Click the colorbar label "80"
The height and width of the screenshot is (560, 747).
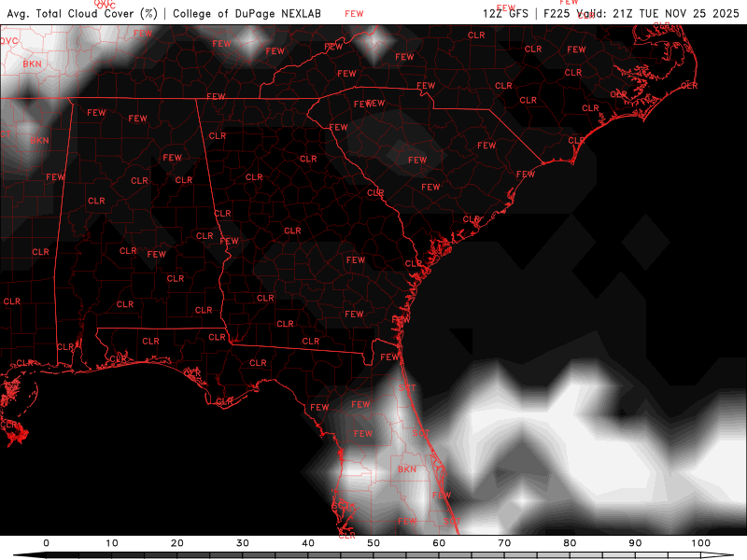pos(570,543)
